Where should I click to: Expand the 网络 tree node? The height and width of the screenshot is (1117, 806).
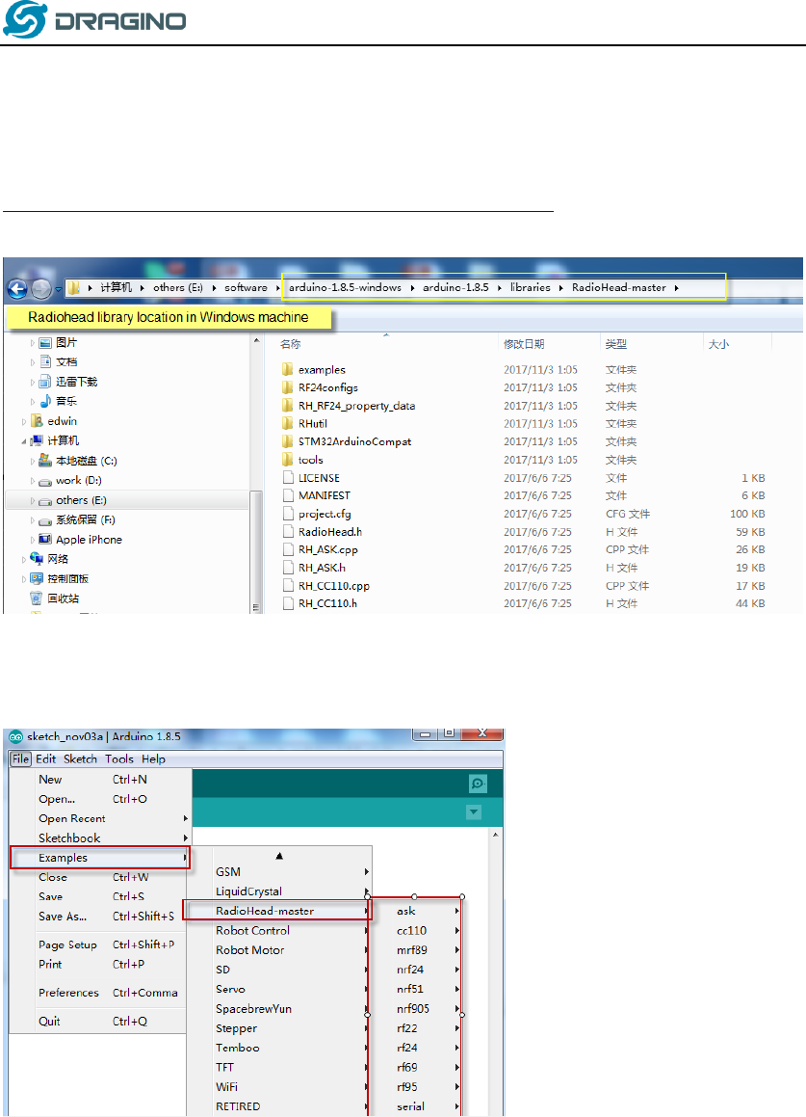tap(23, 560)
